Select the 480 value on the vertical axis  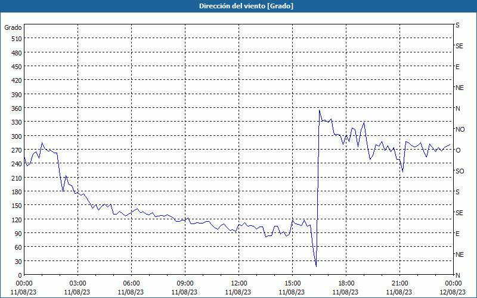[17, 53]
